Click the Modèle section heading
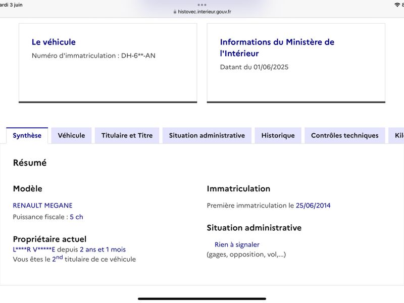The width and height of the screenshot is (404, 303). (x=28, y=188)
